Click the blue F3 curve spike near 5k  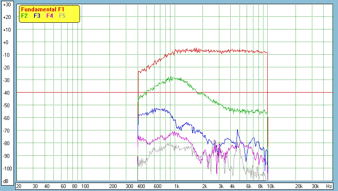click(x=238, y=130)
